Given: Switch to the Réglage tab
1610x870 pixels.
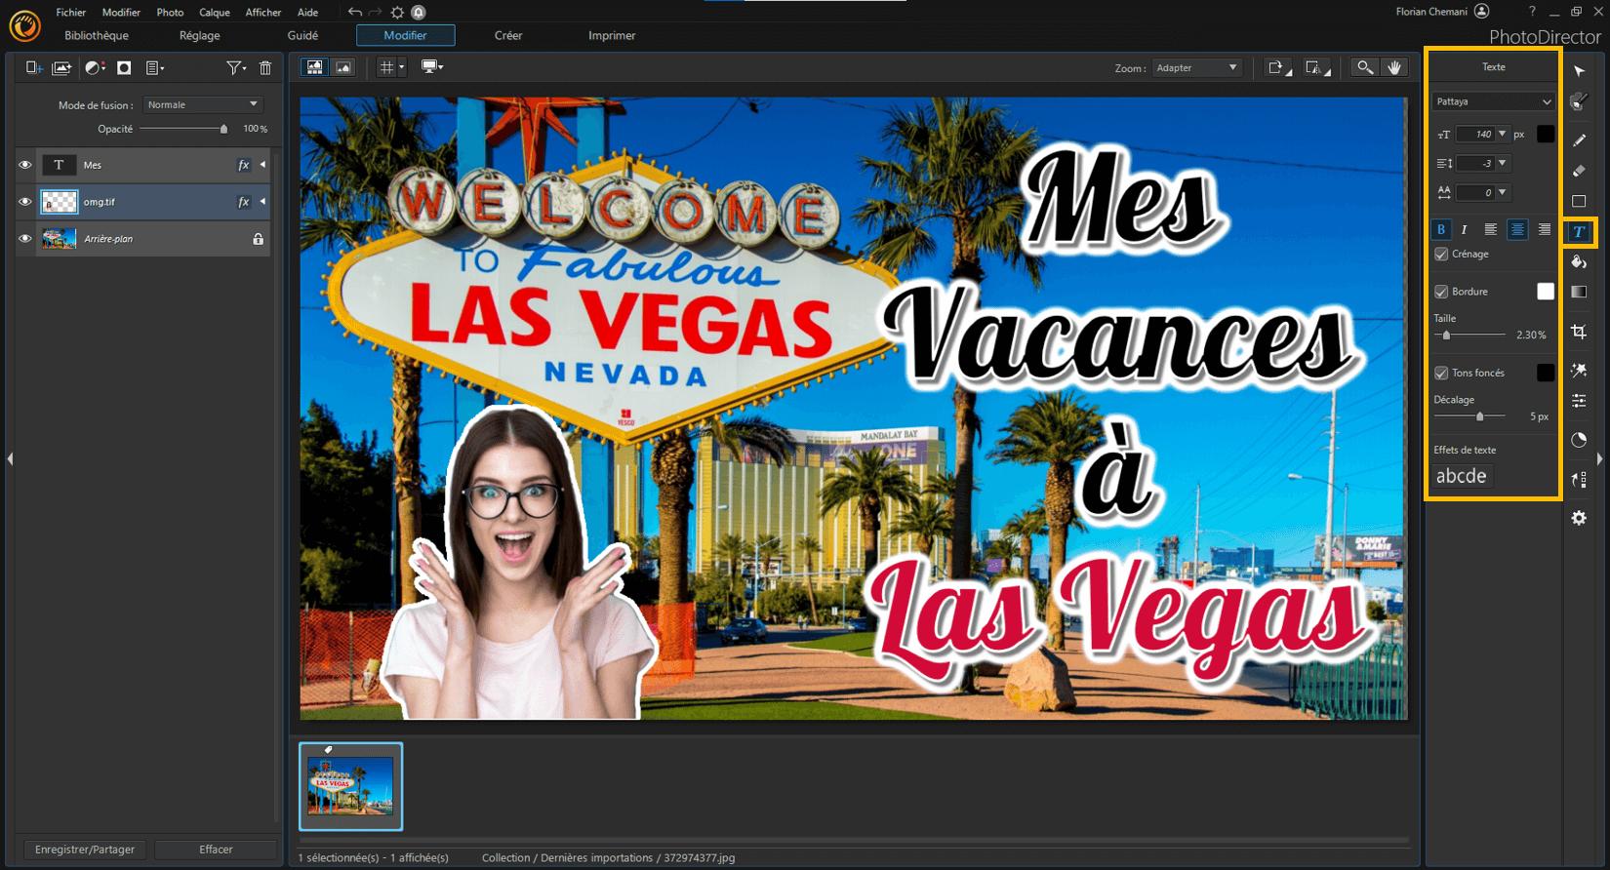Looking at the screenshot, I should 200,35.
